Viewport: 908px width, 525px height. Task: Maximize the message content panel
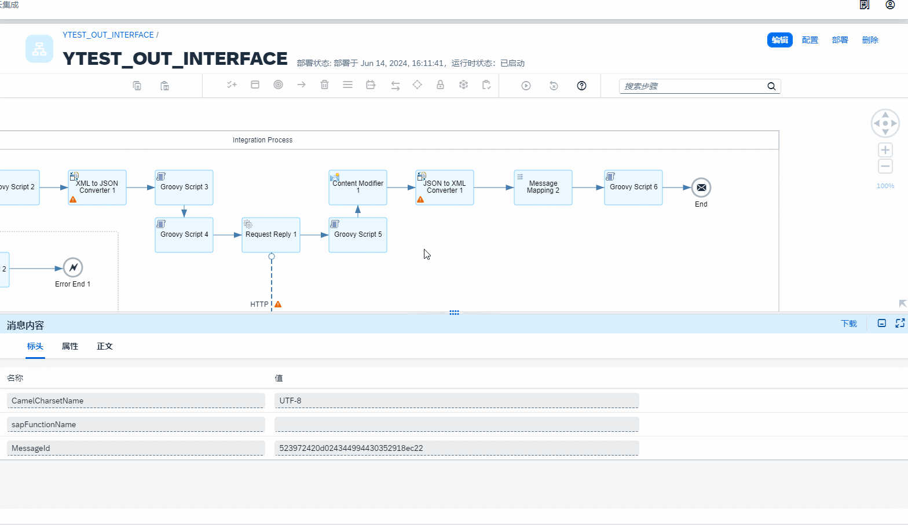click(900, 324)
